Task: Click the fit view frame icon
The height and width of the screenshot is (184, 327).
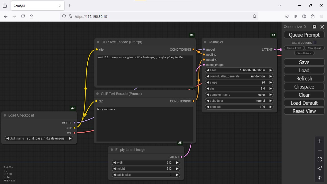Action: click(320, 159)
